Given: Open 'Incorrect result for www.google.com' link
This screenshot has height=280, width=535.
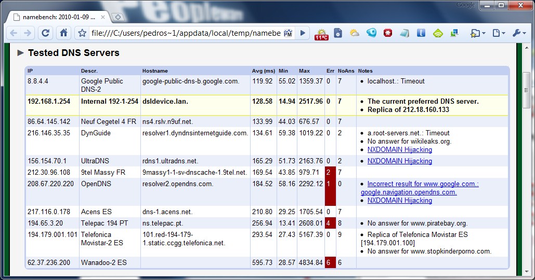Looking at the screenshot, I should coord(423,184).
